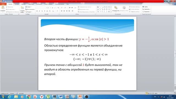
Task: Click the numbered list icon
Action: tap(65, 8)
